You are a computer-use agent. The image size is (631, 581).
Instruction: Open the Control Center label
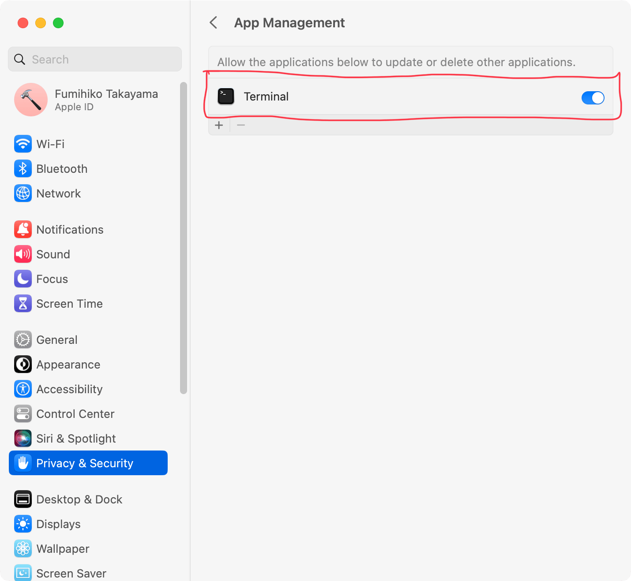[75, 414]
